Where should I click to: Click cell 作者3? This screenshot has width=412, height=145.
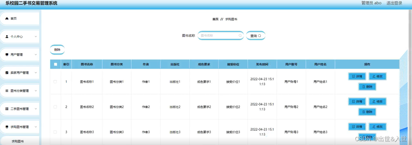click(x=146, y=132)
